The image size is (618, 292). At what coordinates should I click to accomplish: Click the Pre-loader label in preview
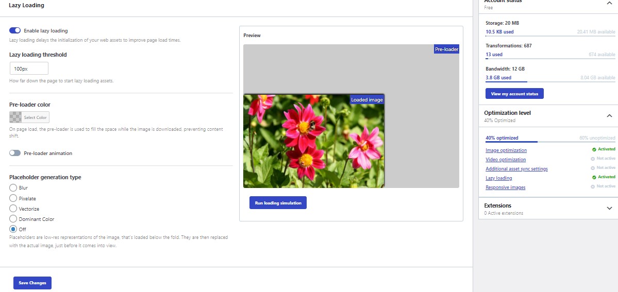click(446, 49)
